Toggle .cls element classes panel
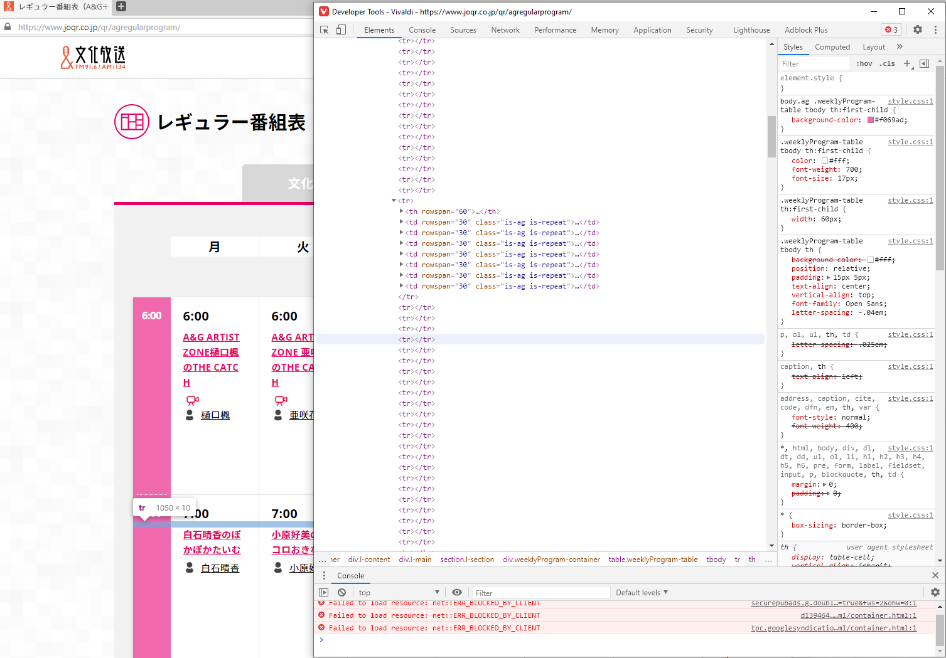The height and width of the screenshot is (658, 946). (887, 63)
